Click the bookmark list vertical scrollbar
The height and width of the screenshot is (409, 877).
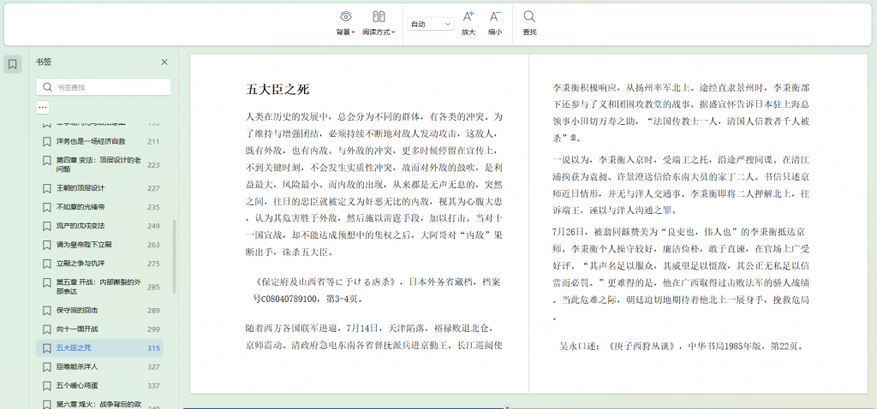click(174, 256)
